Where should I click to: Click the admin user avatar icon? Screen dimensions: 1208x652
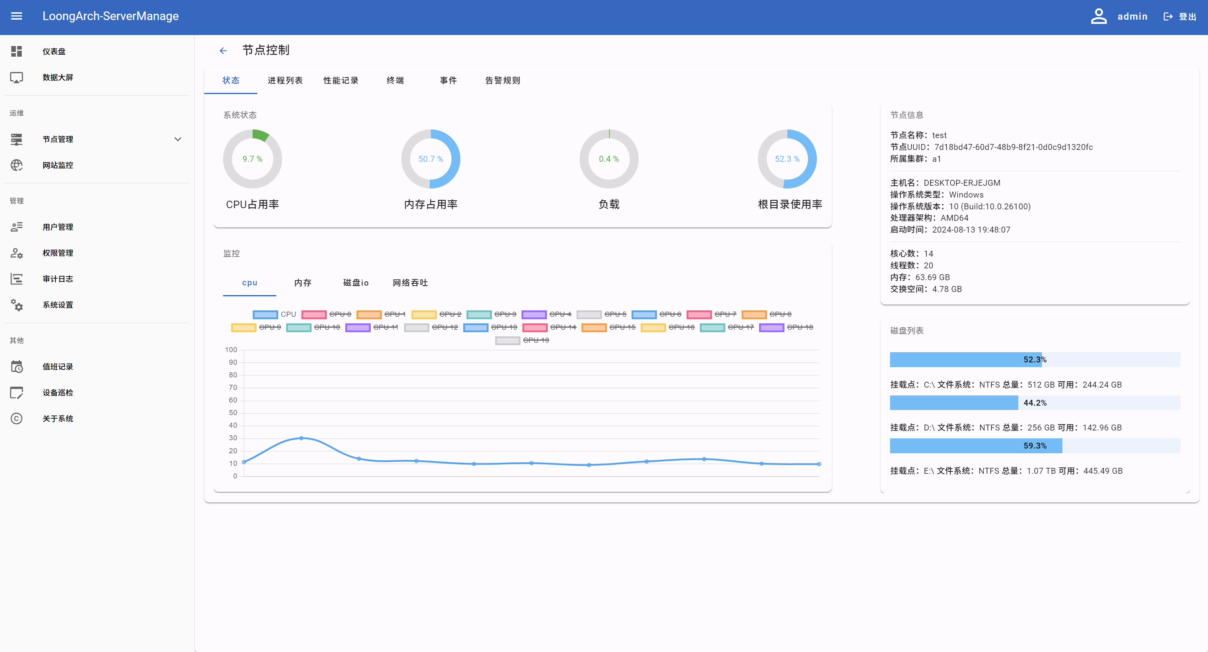(x=1098, y=17)
